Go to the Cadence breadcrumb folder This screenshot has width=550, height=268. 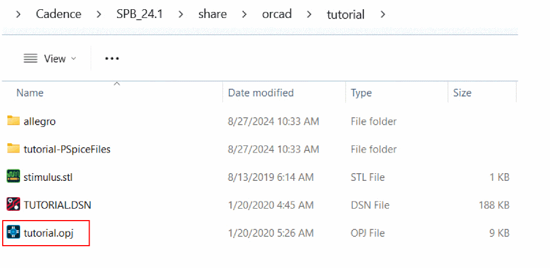[x=58, y=14]
